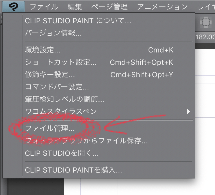The image size is (215, 195).
Task: Expand the ワコムスタイラスペン submenu arrow
Action: point(188,112)
